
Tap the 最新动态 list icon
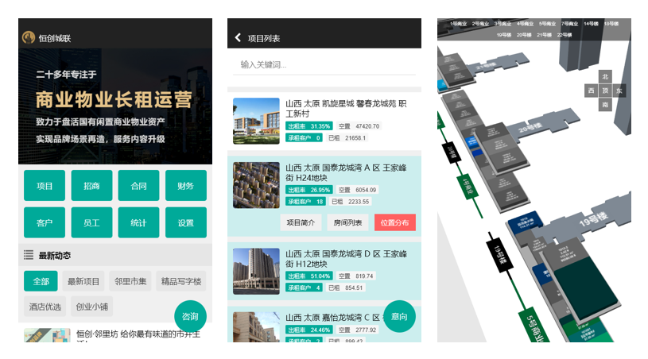click(x=29, y=255)
